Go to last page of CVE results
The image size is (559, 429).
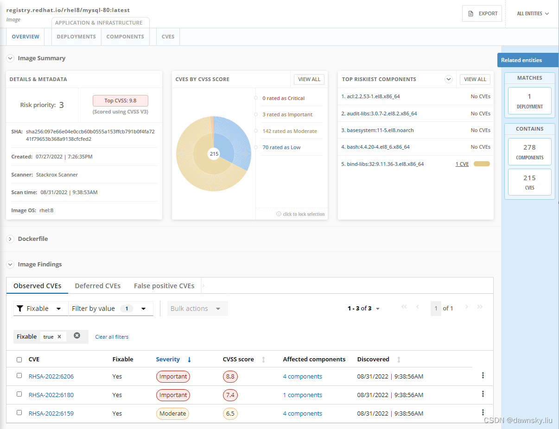480,307
